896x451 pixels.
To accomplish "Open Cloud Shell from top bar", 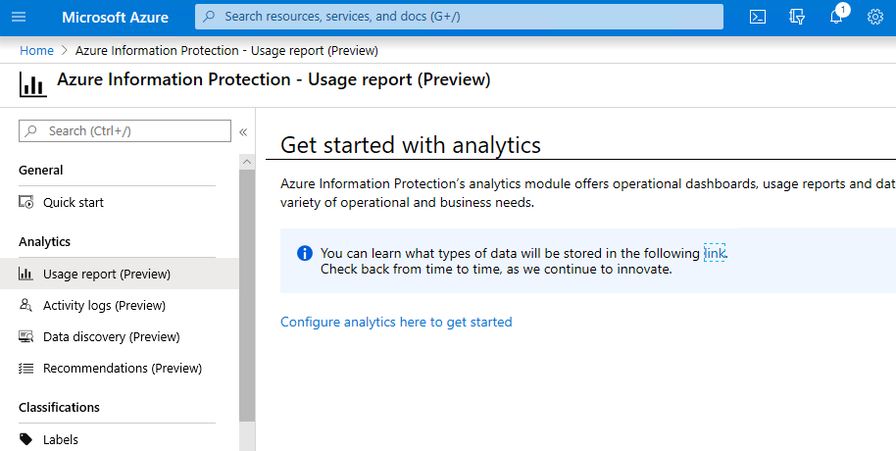I will [x=757, y=17].
